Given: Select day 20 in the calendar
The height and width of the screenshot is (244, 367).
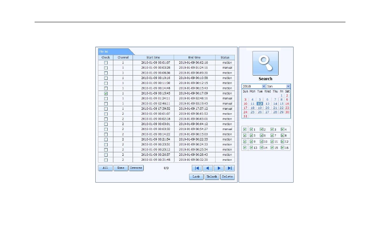Looking at the screenshot, I should coord(267,108).
